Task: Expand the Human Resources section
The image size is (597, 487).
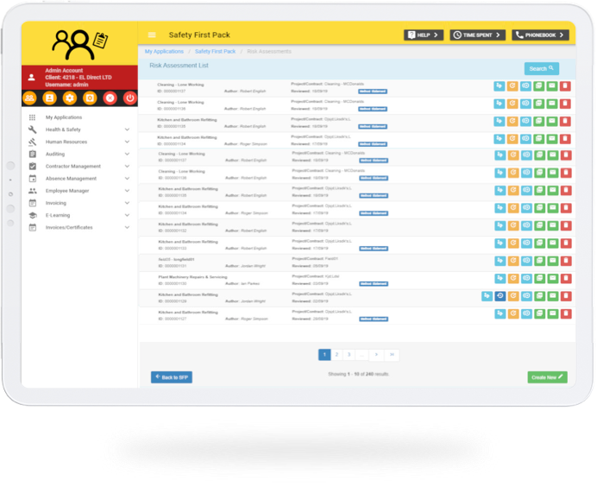Action: point(127,142)
